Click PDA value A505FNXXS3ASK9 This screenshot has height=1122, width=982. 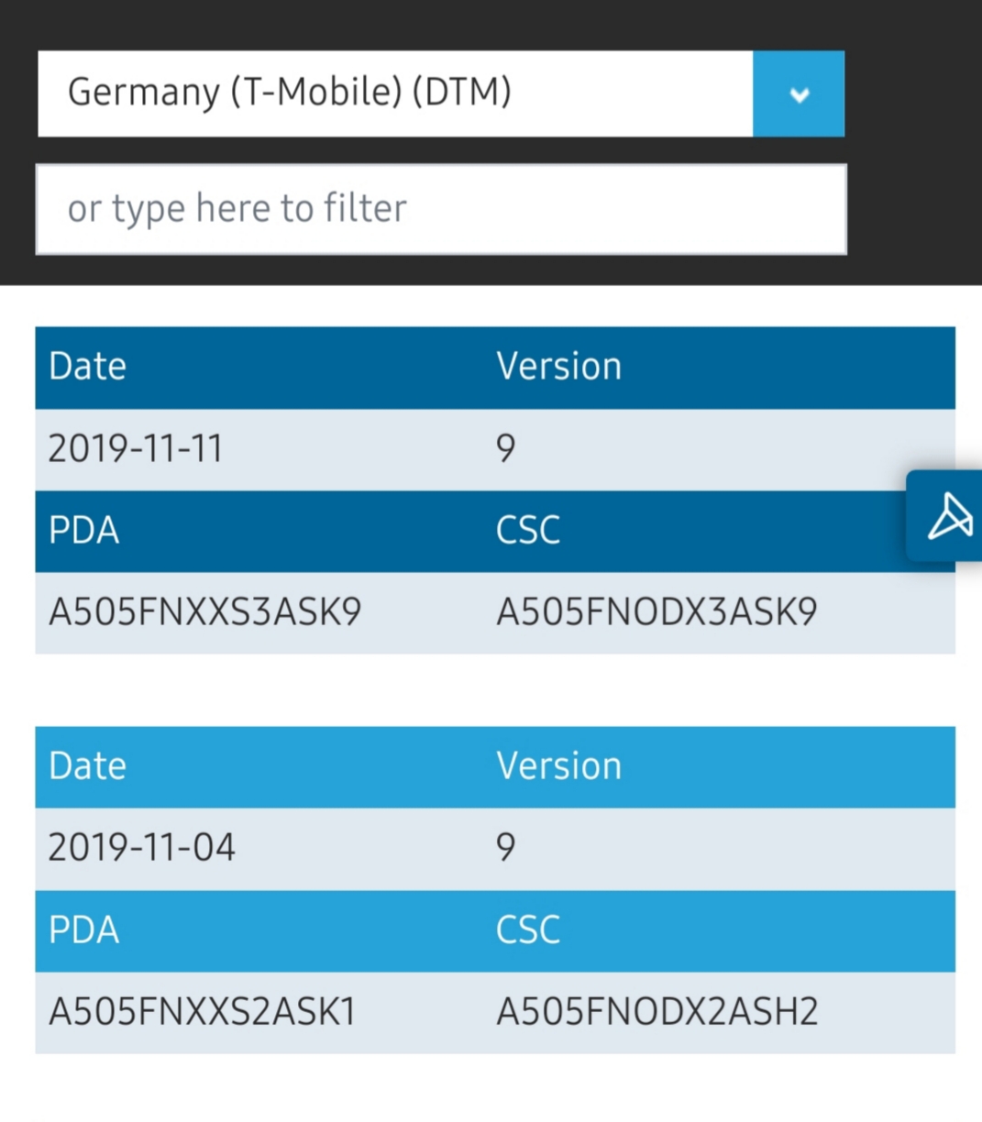pos(205,612)
